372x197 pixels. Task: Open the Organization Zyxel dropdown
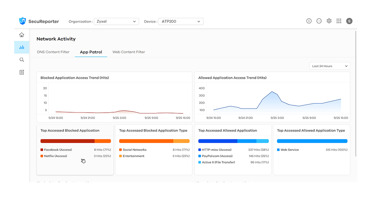point(116,21)
